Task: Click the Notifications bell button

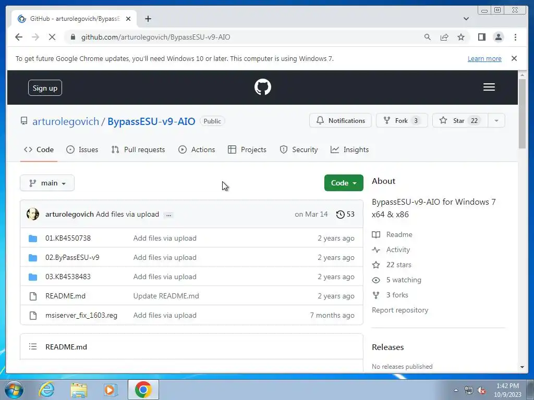Action: [340, 120]
